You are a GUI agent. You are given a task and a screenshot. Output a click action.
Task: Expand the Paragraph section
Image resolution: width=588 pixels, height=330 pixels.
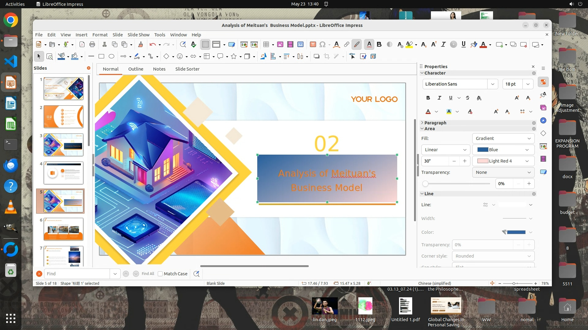435,123
